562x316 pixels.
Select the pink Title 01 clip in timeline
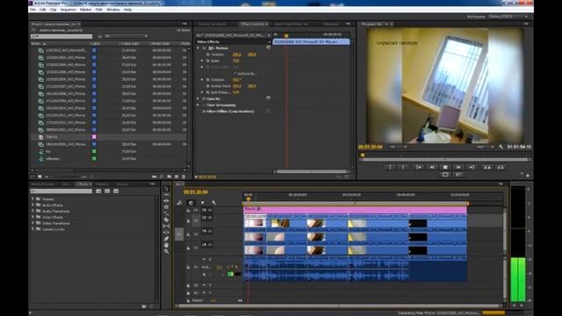tap(355, 209)
